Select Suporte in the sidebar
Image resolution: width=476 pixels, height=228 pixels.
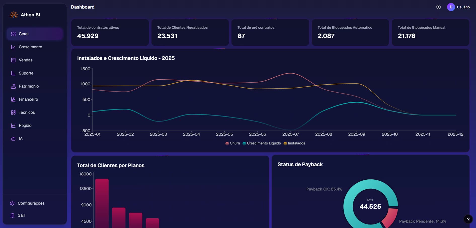coord(26,73)
